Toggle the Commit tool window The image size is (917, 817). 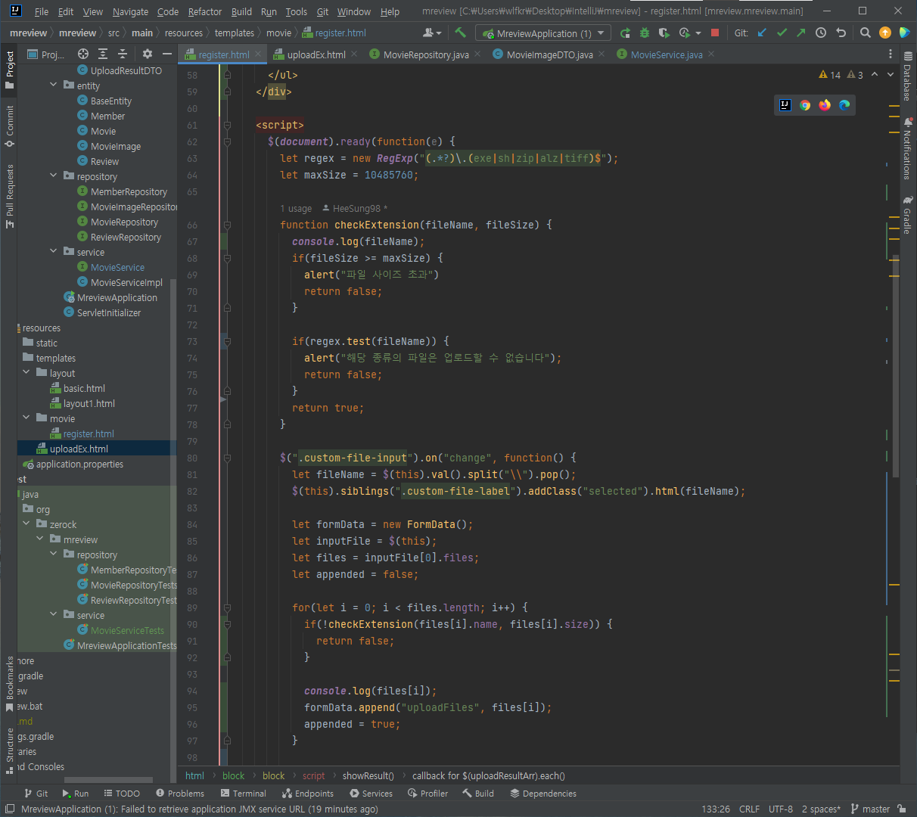coord(10,126)
